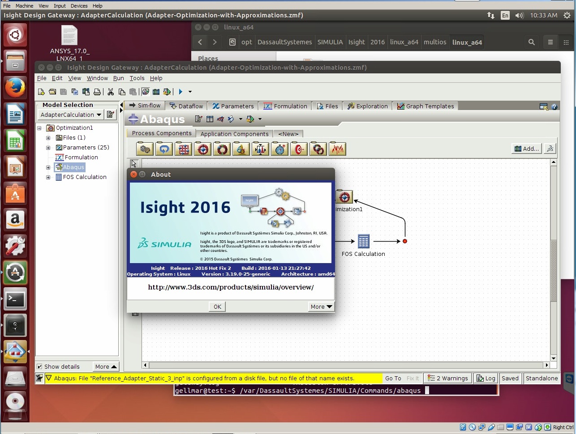576x434 pixels.
Task: Click the 2 Warnings button
Action: pyautogui.click(x=448, y=378)
